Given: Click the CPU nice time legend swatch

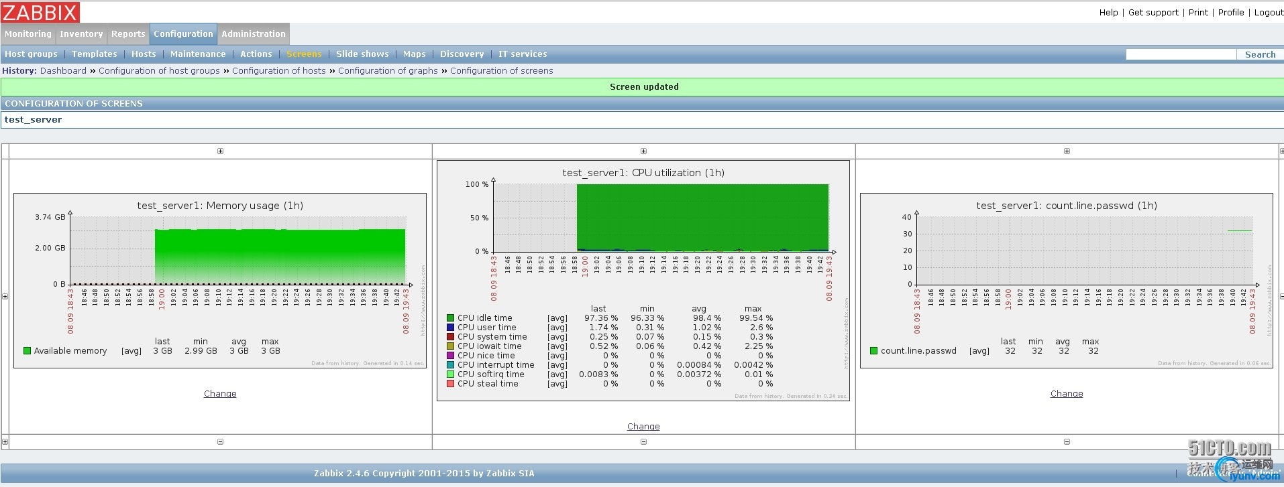Looking at the screenshot, I should click(451, 356).
